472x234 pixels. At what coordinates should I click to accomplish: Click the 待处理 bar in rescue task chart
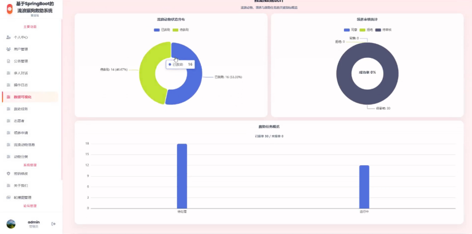pos(182,176)
